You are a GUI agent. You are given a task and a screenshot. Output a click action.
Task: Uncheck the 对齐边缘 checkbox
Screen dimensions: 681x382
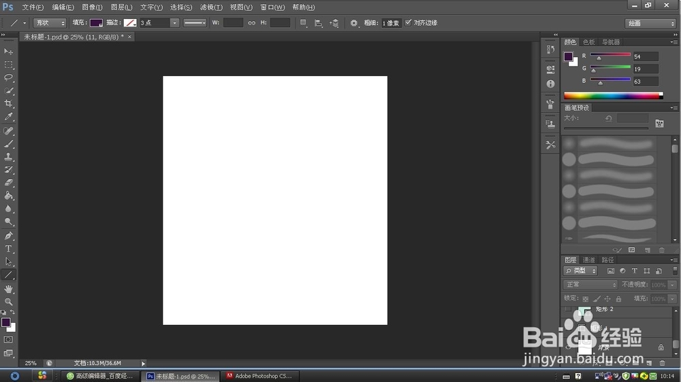coord(408,22)
